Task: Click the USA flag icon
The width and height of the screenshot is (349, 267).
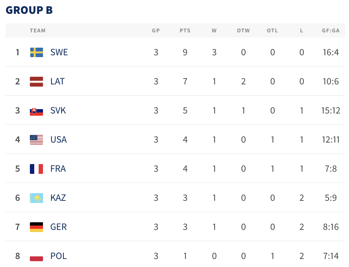Action: (36, 140)
